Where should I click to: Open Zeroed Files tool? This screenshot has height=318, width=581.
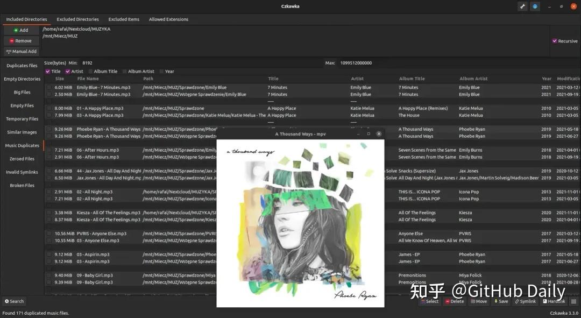pyautogui.click(x=22, y=159)
